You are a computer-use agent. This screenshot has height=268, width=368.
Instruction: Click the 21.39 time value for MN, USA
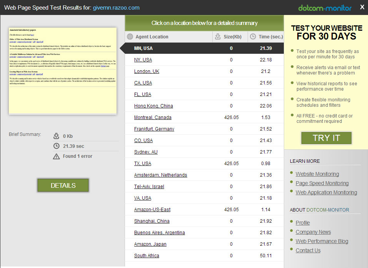pyautogui.click(x=266, y=48)
